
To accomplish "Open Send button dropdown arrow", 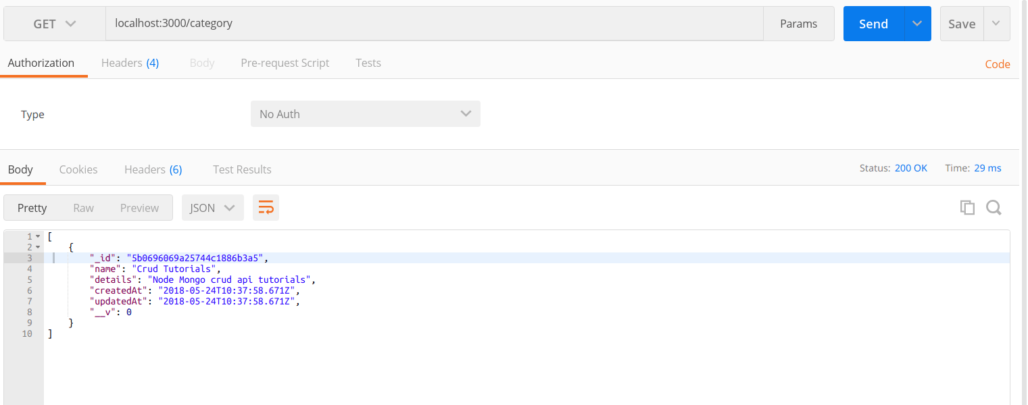I will (916, 24).
